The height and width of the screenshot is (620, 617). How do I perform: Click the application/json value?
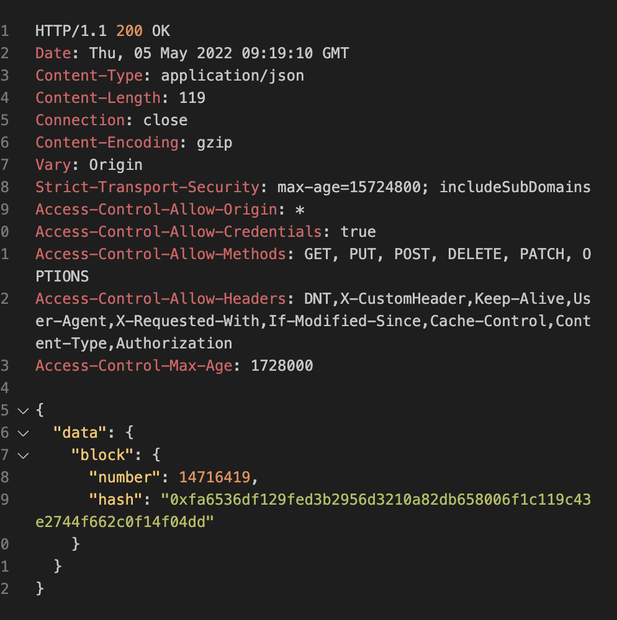[x=233, y=76]
